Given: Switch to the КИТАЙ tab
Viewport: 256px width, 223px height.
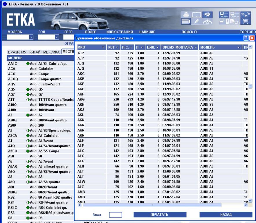Looking at the screenshot, I should click(35, 52).
